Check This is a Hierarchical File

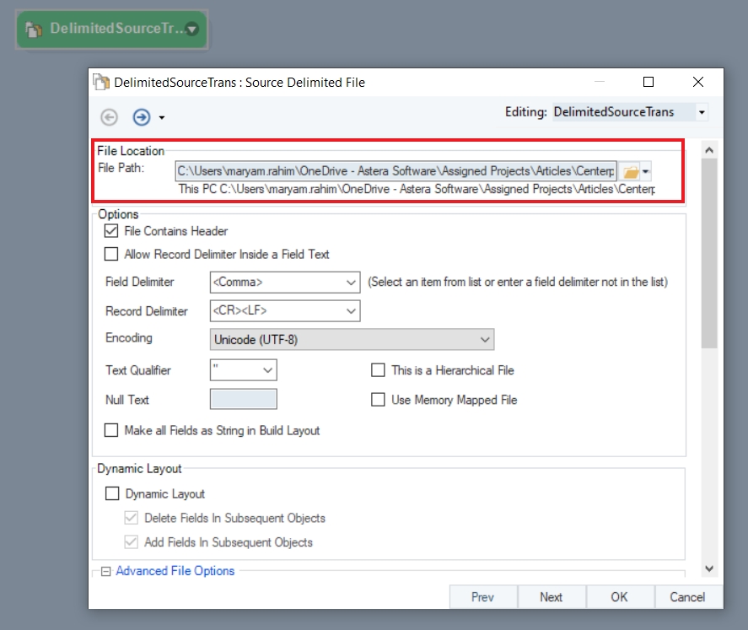tap(378, 370)
